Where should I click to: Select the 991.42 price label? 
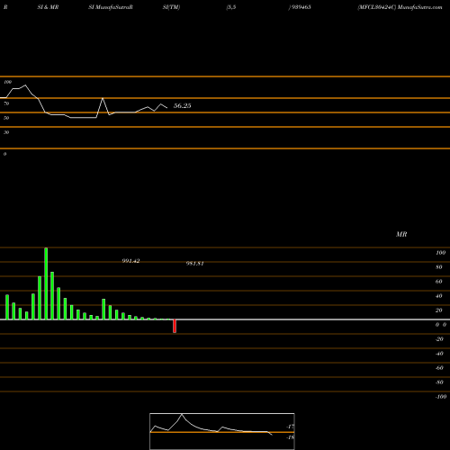[x=130, y=261]
